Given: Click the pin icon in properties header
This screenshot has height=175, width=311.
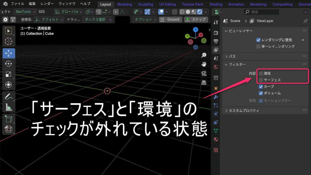Looking at the screenshot, I should 305,21.
